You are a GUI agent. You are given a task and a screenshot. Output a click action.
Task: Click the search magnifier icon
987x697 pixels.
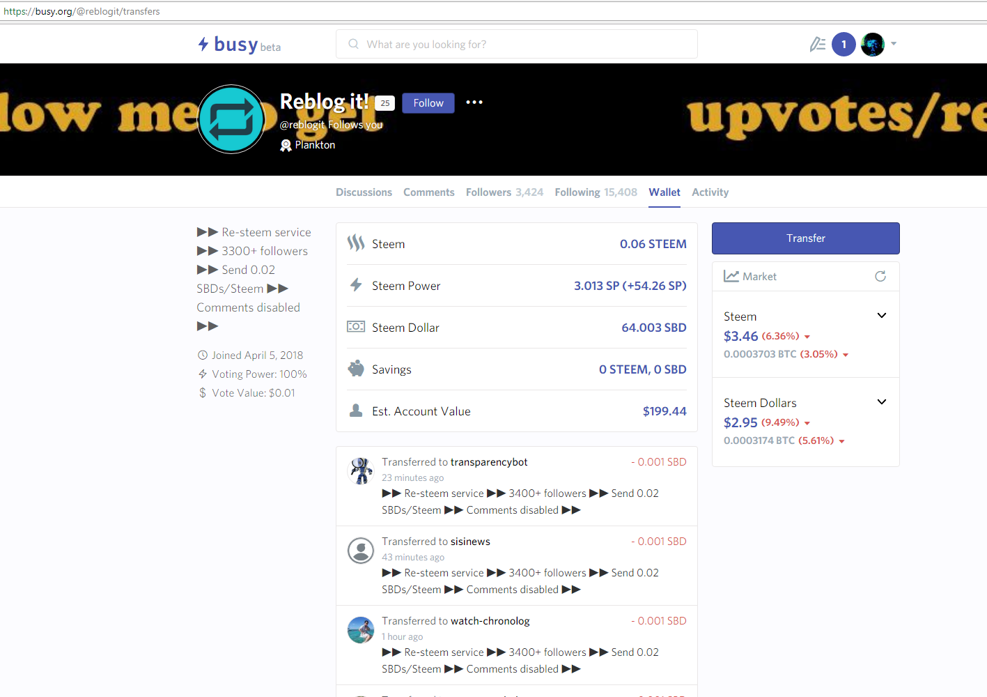click(354, 44)
